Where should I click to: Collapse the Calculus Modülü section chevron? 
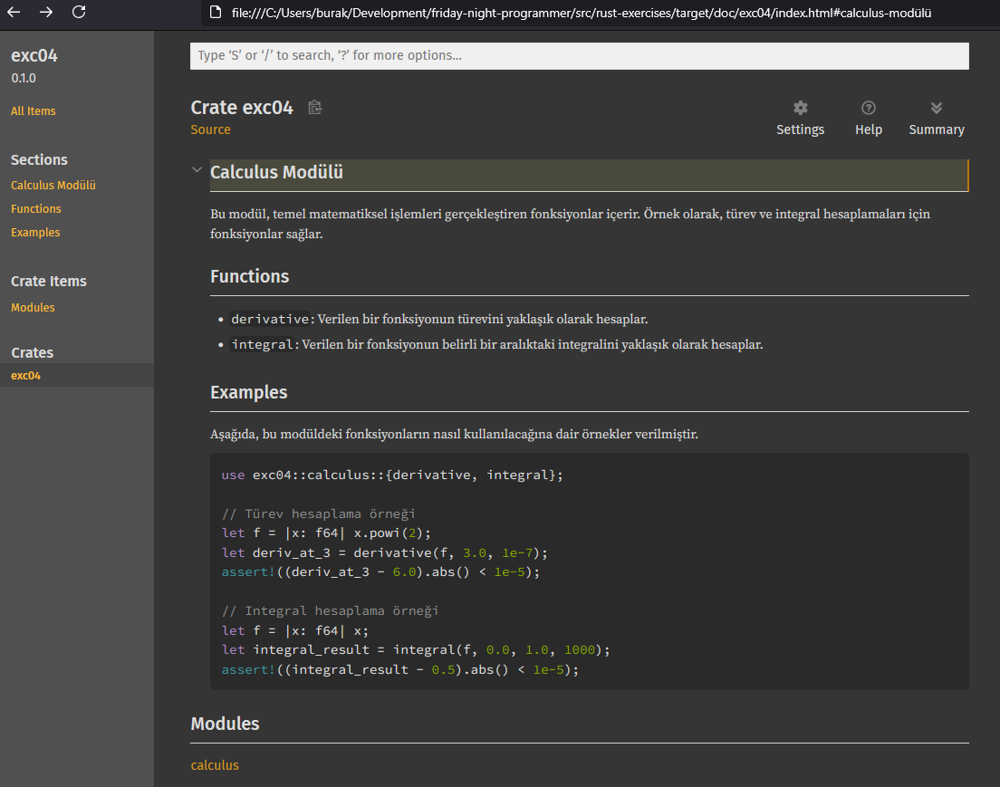(x=197, y=169)
